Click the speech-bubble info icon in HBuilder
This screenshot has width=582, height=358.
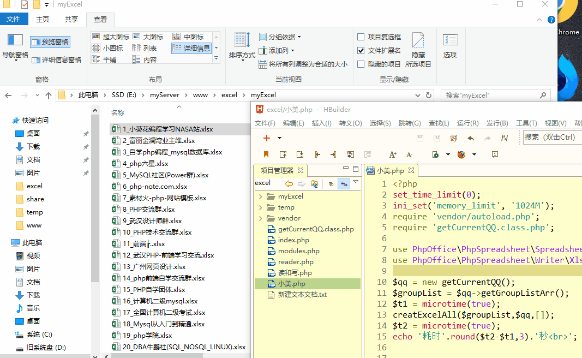495,154
